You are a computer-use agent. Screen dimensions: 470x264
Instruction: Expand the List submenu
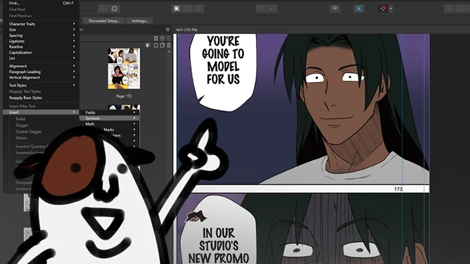tap(41, 58)
